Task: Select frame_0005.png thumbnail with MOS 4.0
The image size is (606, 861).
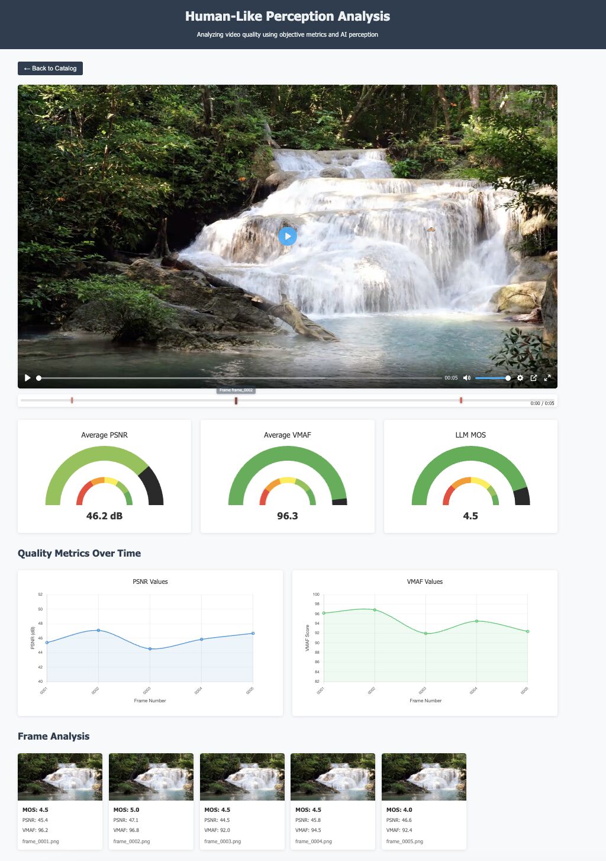Action: tap(424, 776)
